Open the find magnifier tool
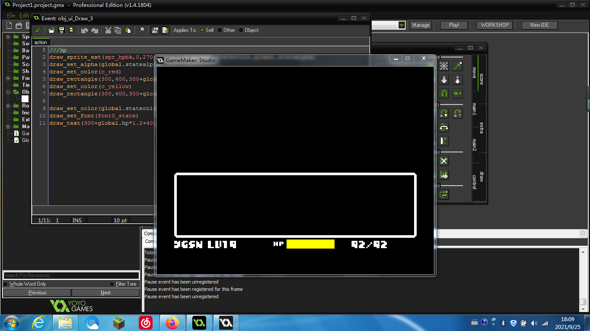 pyautogui.click(x=141, y=30)
